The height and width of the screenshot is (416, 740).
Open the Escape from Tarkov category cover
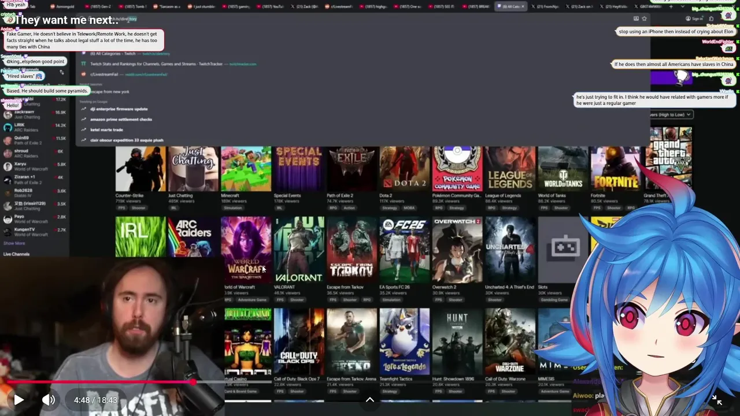tap(351, 250)
